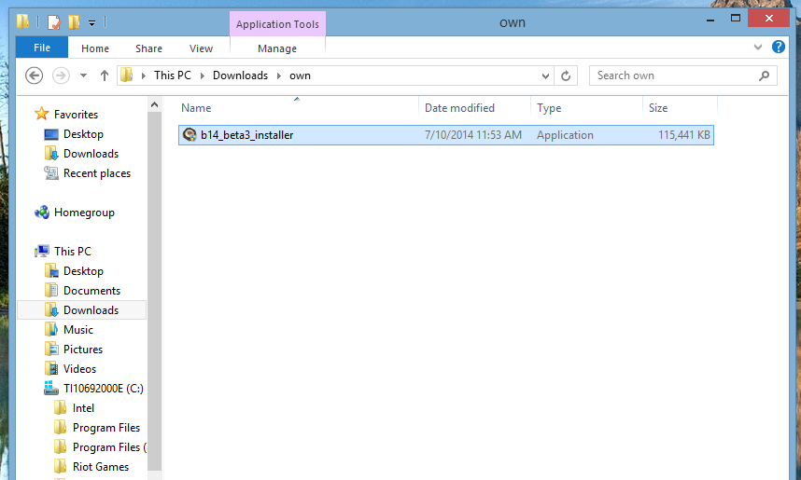This screenshot has height=480, width=801.
Task: Open Desktop under Favorites
Action: 83,134
